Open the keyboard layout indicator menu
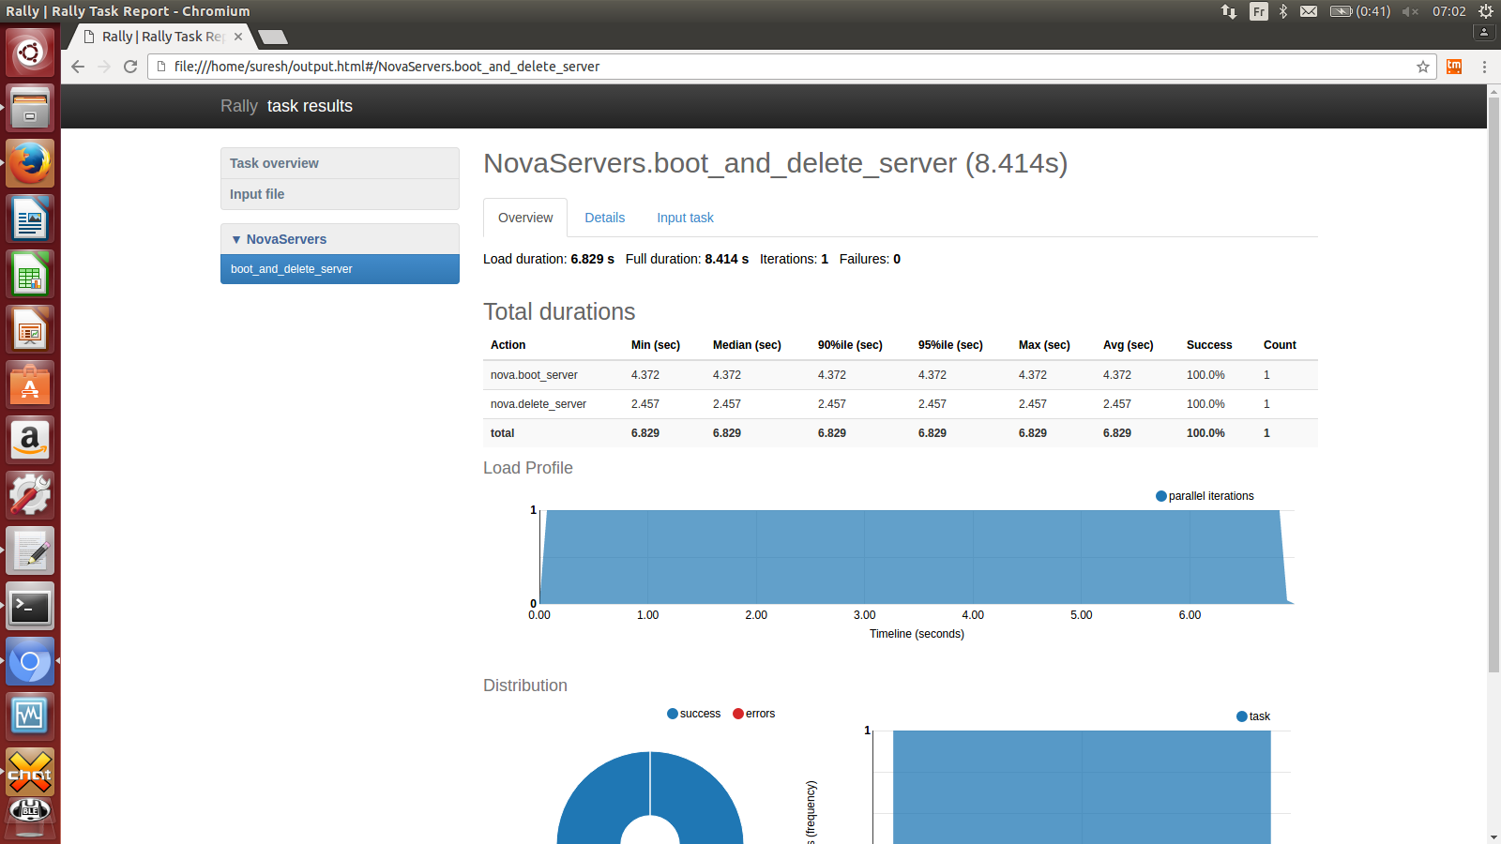The image size is (1501, 844). (1258, 11)
